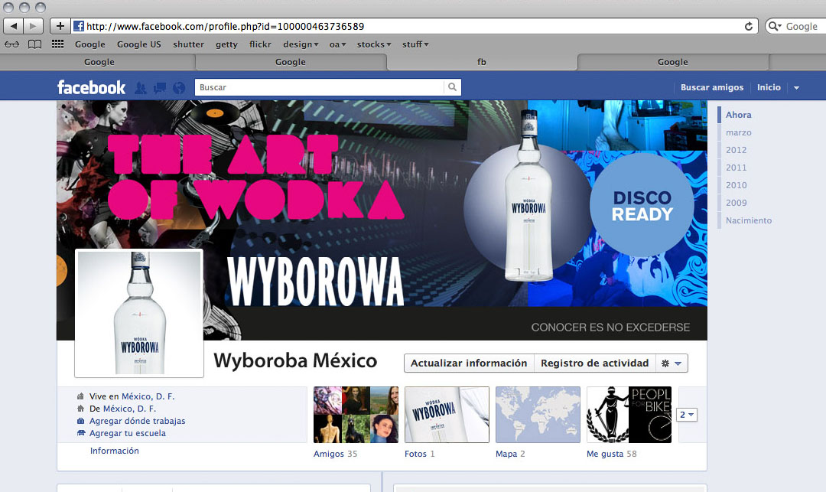Open the Información link
The width and height of the screenshot is (826, 492).
pos(114,451)
